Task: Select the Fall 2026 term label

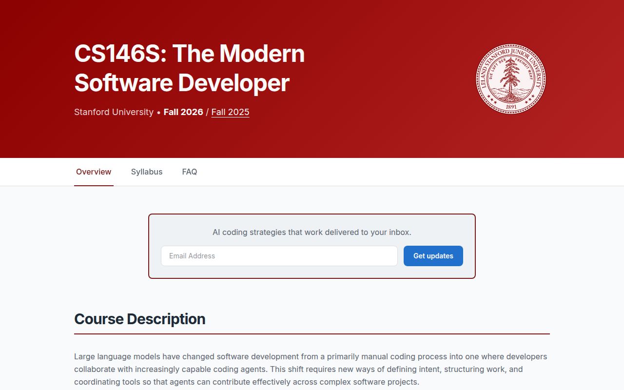Action: click(183, 112)
